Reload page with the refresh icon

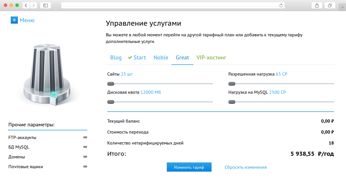click(x=281, y=5)
